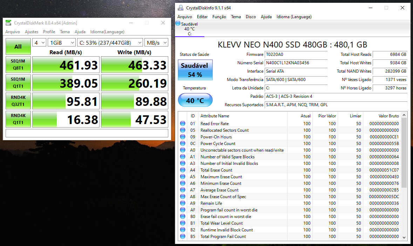The image size is (413, 246).
Task: Click the status orb for Total Program Fail Count
Action: (183, 236)
